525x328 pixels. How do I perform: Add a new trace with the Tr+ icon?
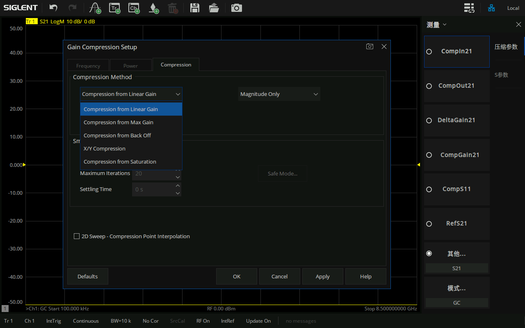114,8
